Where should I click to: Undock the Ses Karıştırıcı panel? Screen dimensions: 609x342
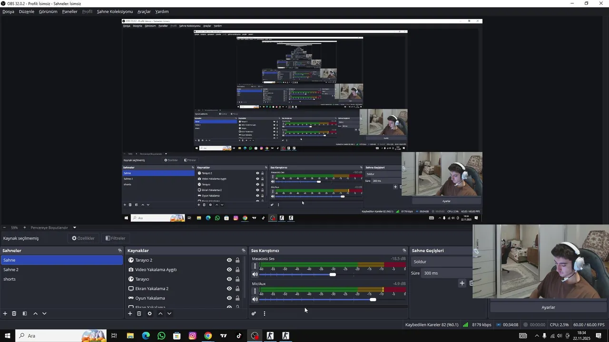pos(404,250)
